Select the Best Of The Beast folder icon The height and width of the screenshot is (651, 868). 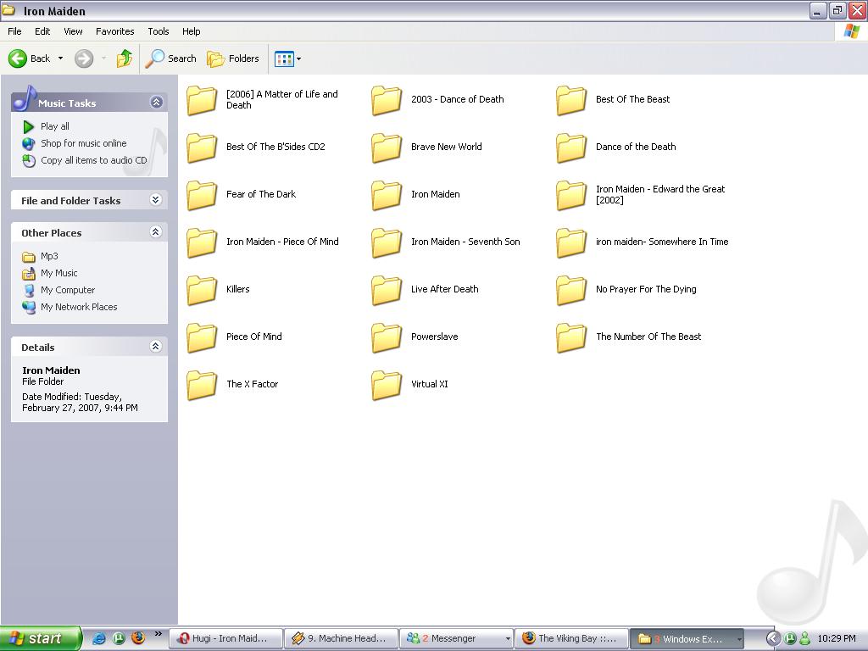pyautogui.click(x=571, y=100)
